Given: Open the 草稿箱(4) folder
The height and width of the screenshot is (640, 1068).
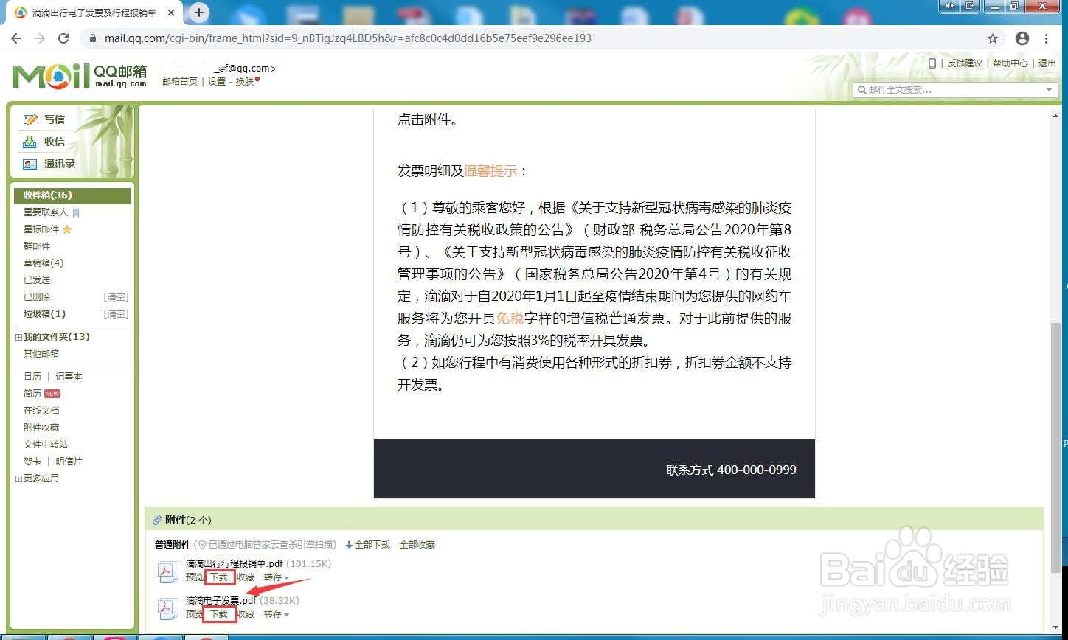Looking at the screenshot, I should point(44,263).
